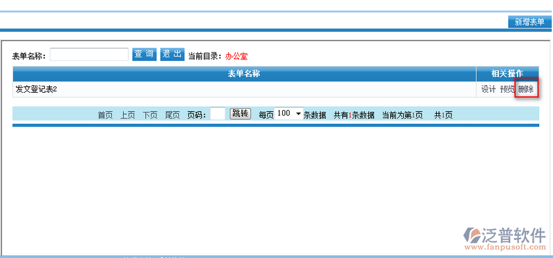Open the 办公室 current directory link
Viewport: 553px width, 258px height.
click(236, 56)
